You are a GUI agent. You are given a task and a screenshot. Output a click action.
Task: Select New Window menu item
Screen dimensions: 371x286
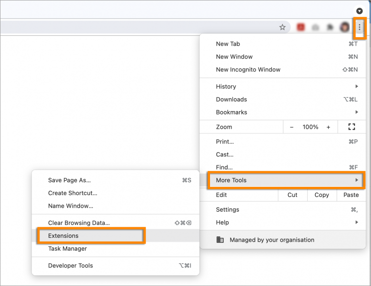(x=283, y=57)
